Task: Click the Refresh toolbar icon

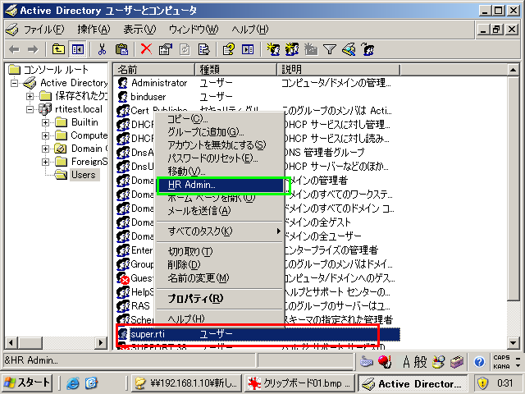Action: 185,49
